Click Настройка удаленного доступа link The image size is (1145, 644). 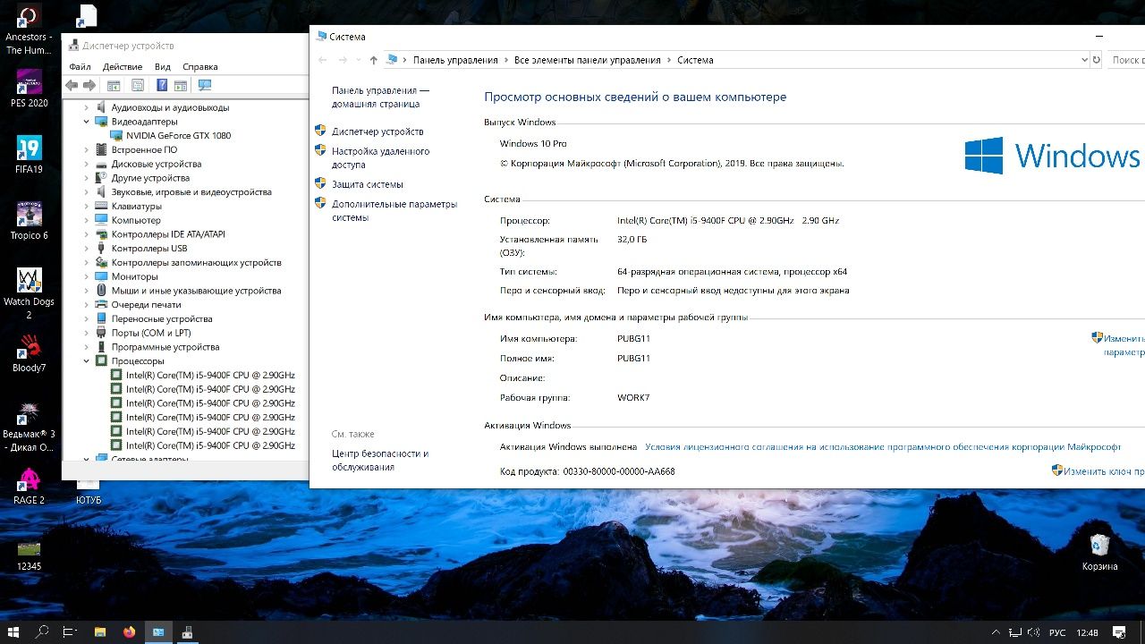380,157
